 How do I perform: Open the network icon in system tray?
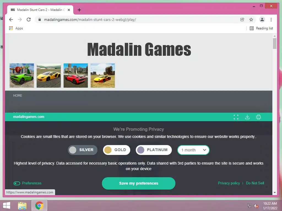click(250, 206)
